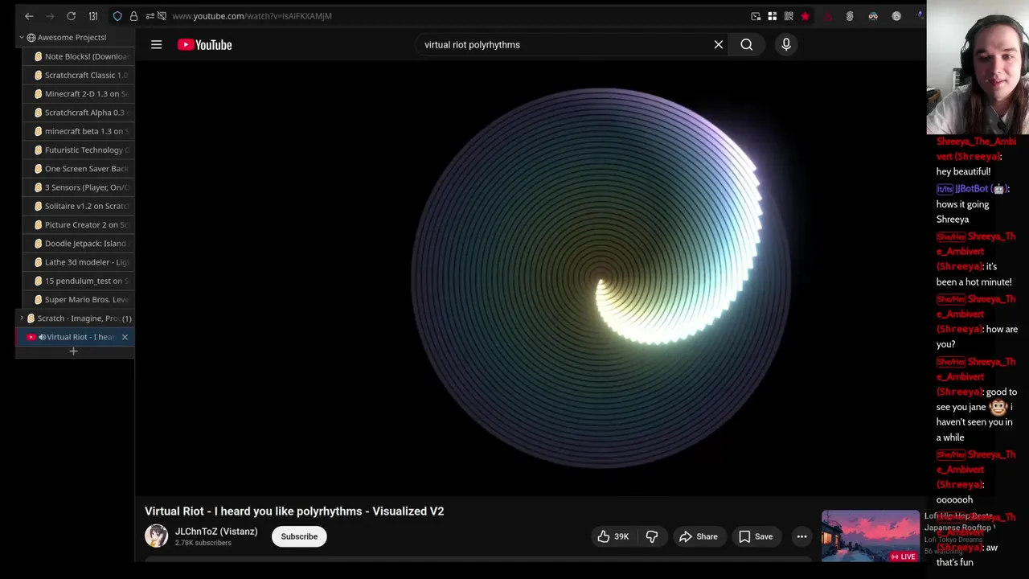1029x579 pixels.
Task: Open the red triangle extension icon
Action: [828, 16]
